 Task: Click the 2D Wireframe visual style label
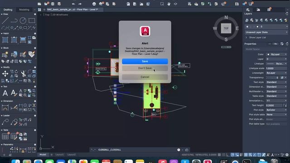click(60, 14)
